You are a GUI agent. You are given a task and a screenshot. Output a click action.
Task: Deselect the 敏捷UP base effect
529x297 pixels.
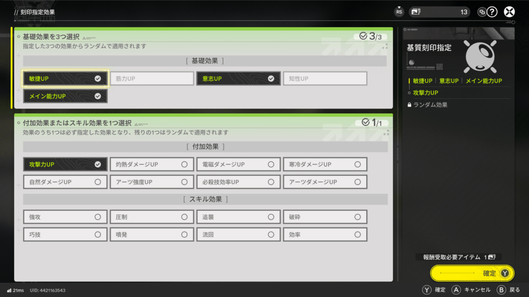(x=65, y=78)
